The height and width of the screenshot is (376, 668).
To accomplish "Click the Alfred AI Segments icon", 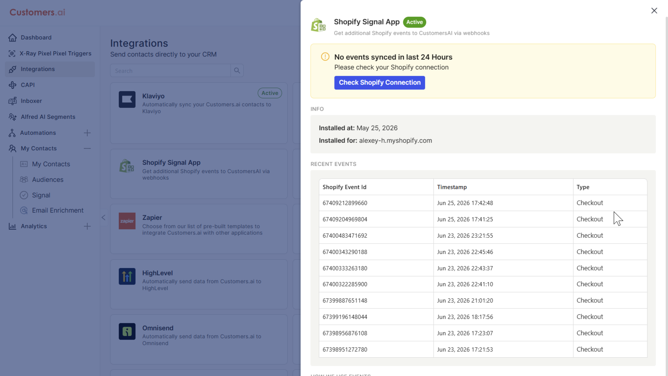I will coord(13,117).
